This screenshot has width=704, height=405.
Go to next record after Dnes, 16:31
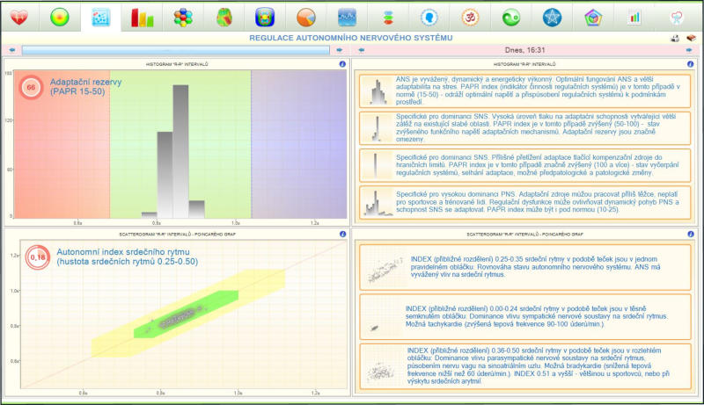[689, 50]
